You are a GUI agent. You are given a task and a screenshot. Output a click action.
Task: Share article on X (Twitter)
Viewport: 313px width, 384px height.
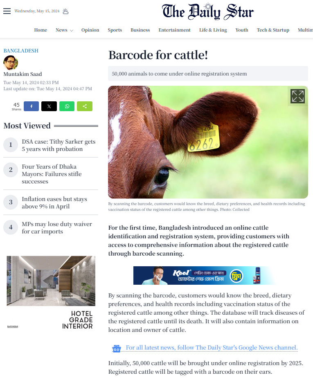[x=49, y=106]
